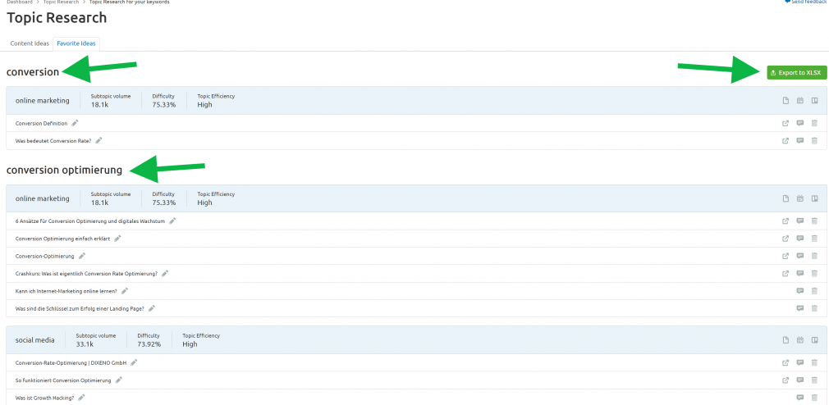
Task: Open link for 6 Ansätze für Conversion Optimierung
Action: 785,221
